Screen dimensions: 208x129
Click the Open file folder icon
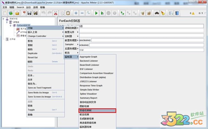(x=17, y=13)
